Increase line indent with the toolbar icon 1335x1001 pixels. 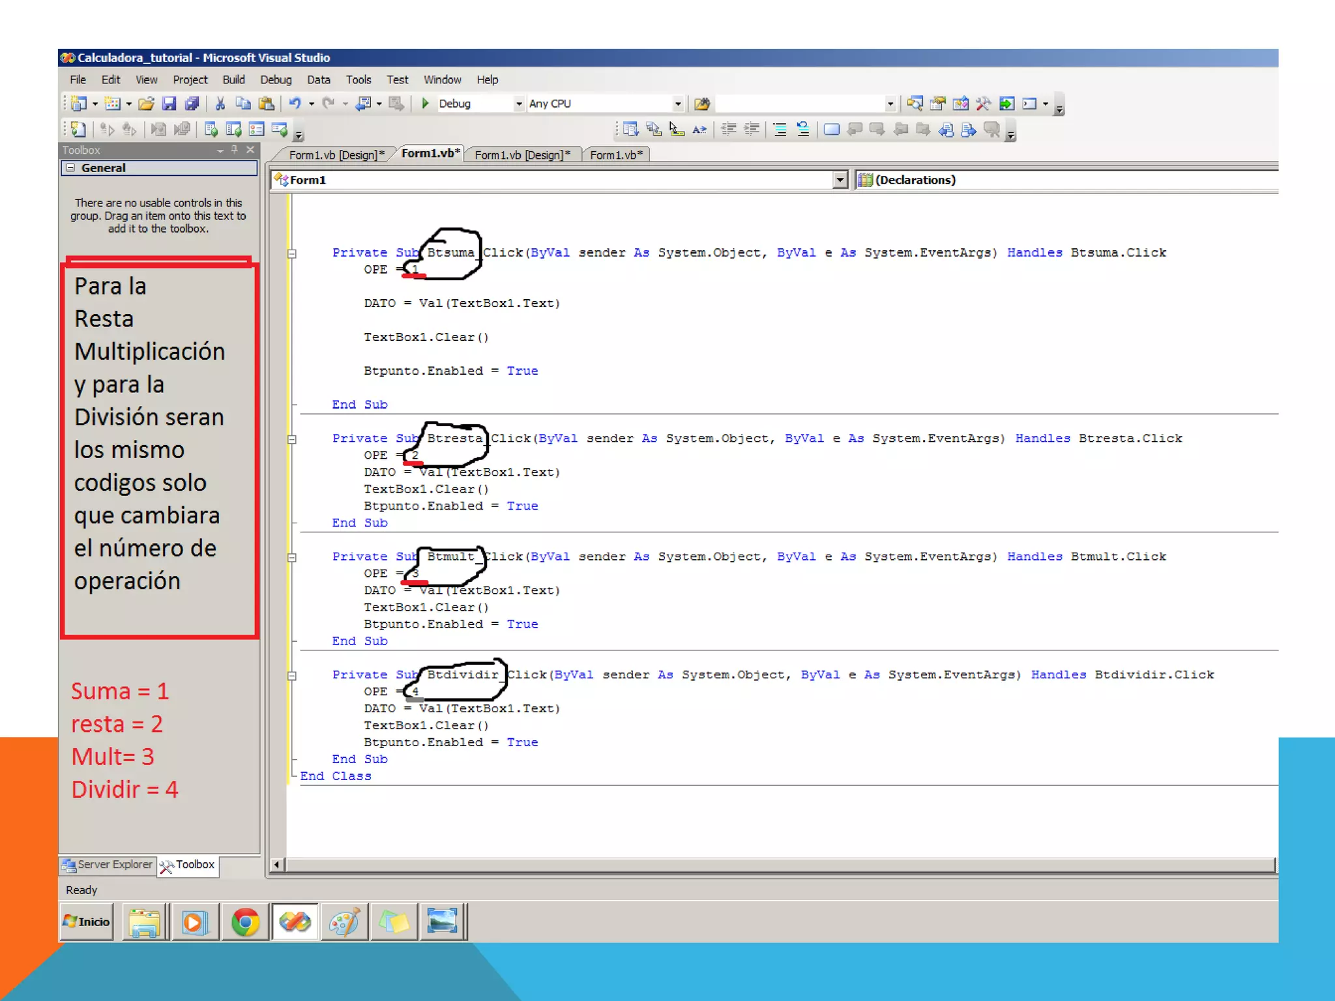click(752, 129)
